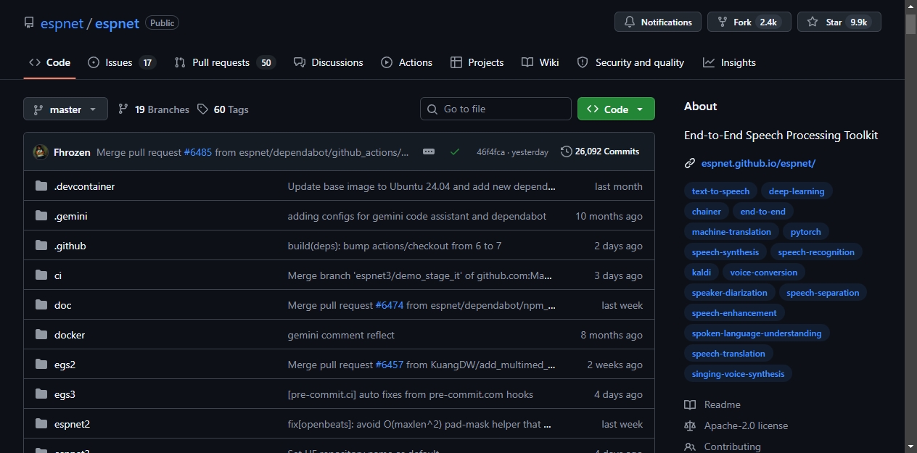Screen dimensions: 917x453
Task: Click the repository book icon beside espnet
Action: coord(29,23)
